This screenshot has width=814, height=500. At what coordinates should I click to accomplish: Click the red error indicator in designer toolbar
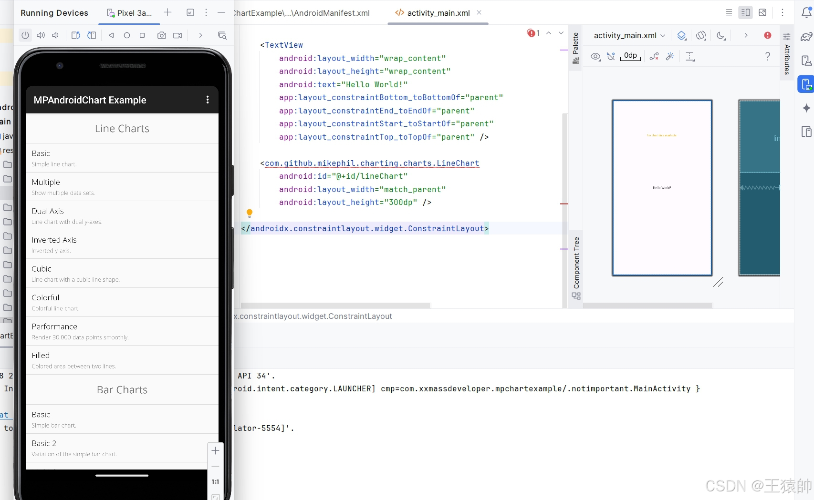pos(768,35)
